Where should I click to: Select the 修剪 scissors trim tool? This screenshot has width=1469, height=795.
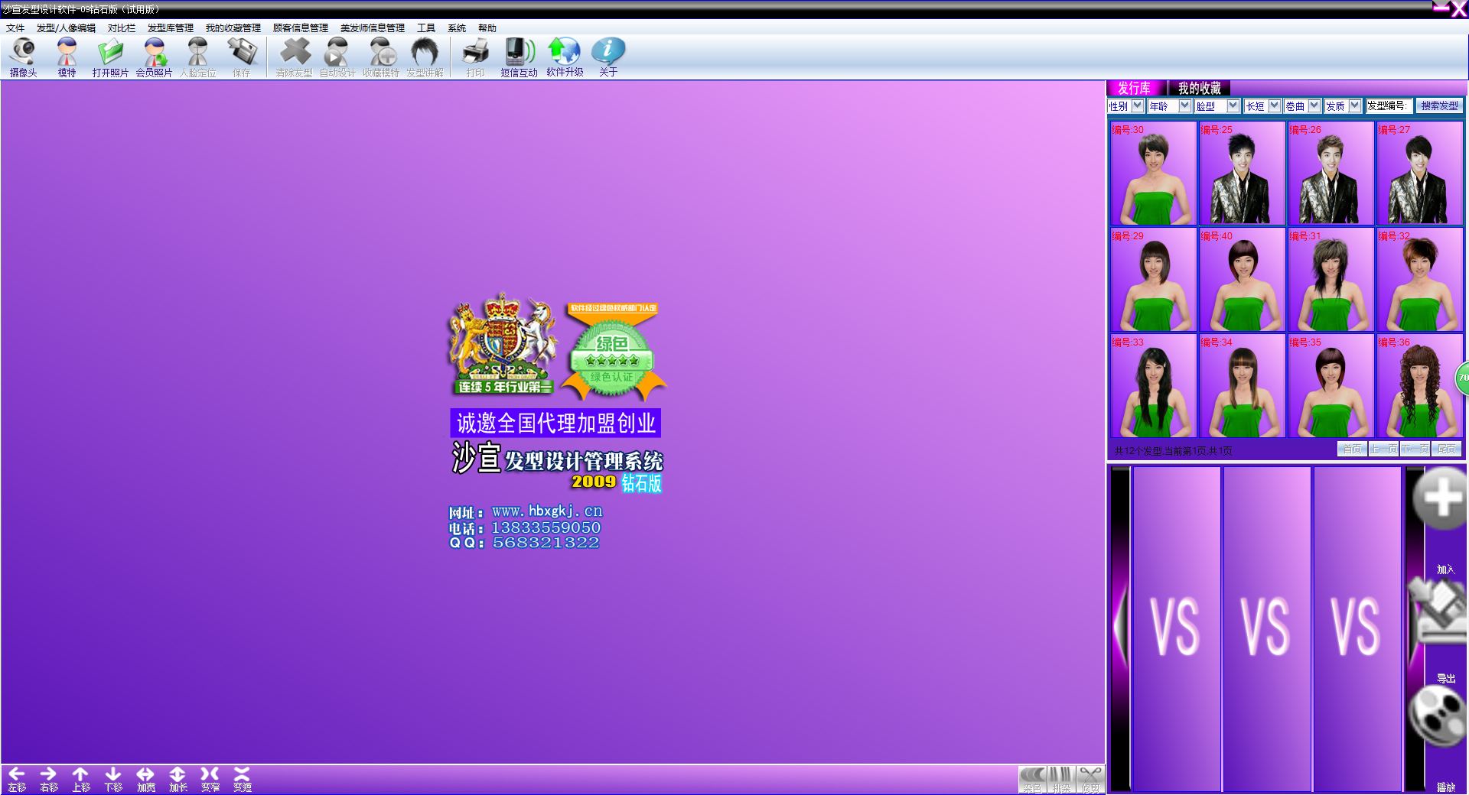tap(1090, 780)
